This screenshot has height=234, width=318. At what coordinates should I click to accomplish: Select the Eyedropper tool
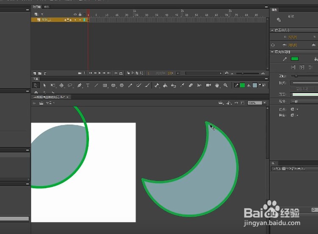pyautogui.click(x=182, y=85)
